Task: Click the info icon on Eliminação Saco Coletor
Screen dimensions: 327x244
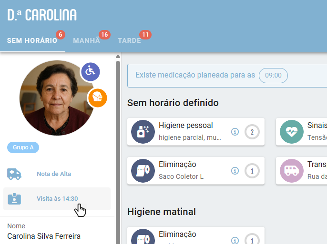Action: (x=235, y=171)
